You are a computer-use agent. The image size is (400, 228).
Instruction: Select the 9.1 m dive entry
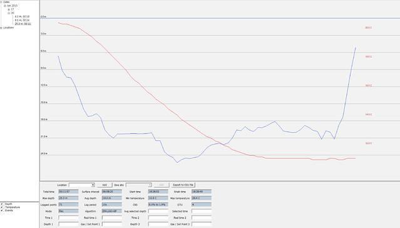[x=22, y=20]
